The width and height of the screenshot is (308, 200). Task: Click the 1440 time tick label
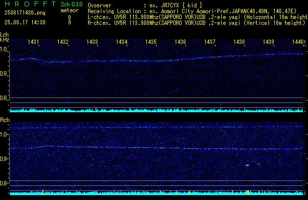click(298, 42)
